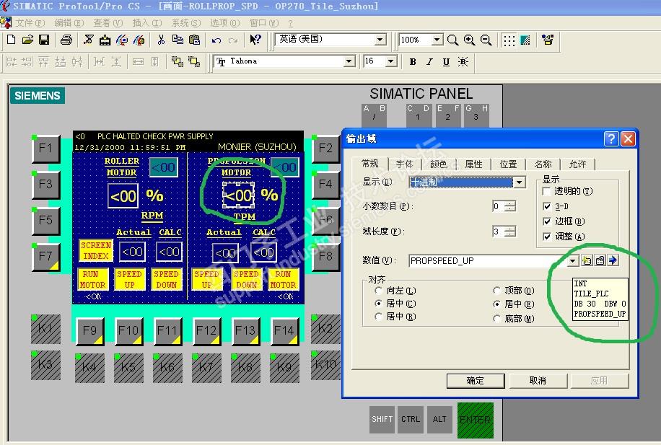This screenshot has height=445, width=661.
Task: Select the roller motor <00 percent field
Action: point(123,195)
